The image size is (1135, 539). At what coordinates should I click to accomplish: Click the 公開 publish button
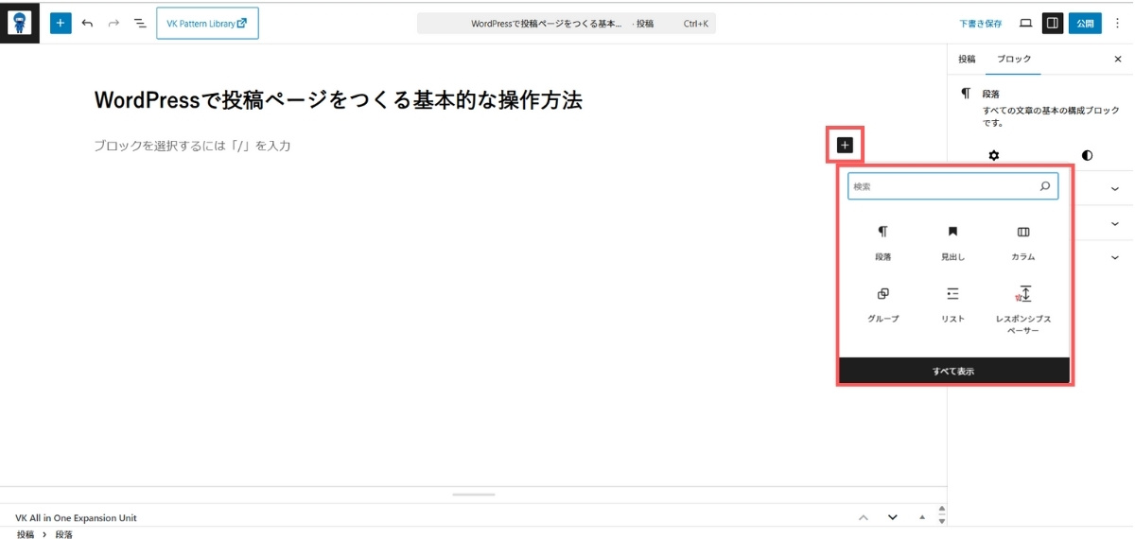click(1085, 23)
